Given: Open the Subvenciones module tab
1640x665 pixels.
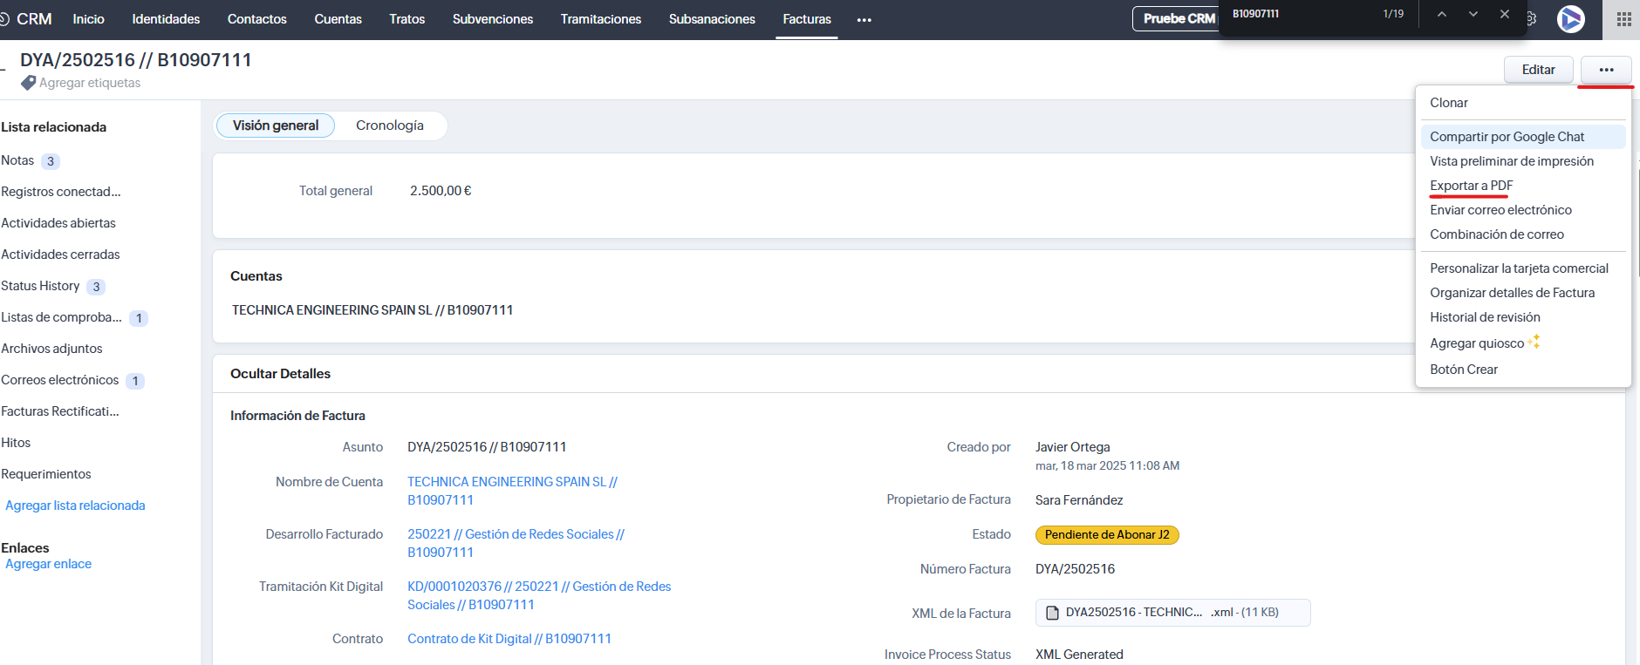Looking at the screenshot, I should (492, 19).
